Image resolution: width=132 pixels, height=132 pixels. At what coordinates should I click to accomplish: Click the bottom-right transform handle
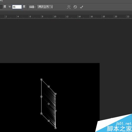[x=55, y=128]
